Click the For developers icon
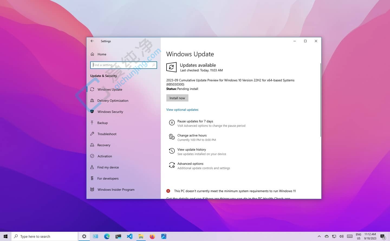Screen dimensions: 390x241 coord(92,178)
